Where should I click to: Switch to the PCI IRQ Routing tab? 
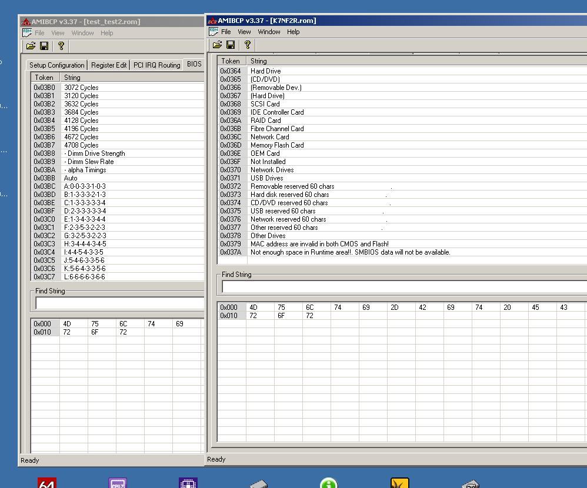pos(157,65)
